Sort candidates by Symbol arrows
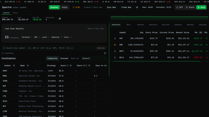 [x=14, y=66]
